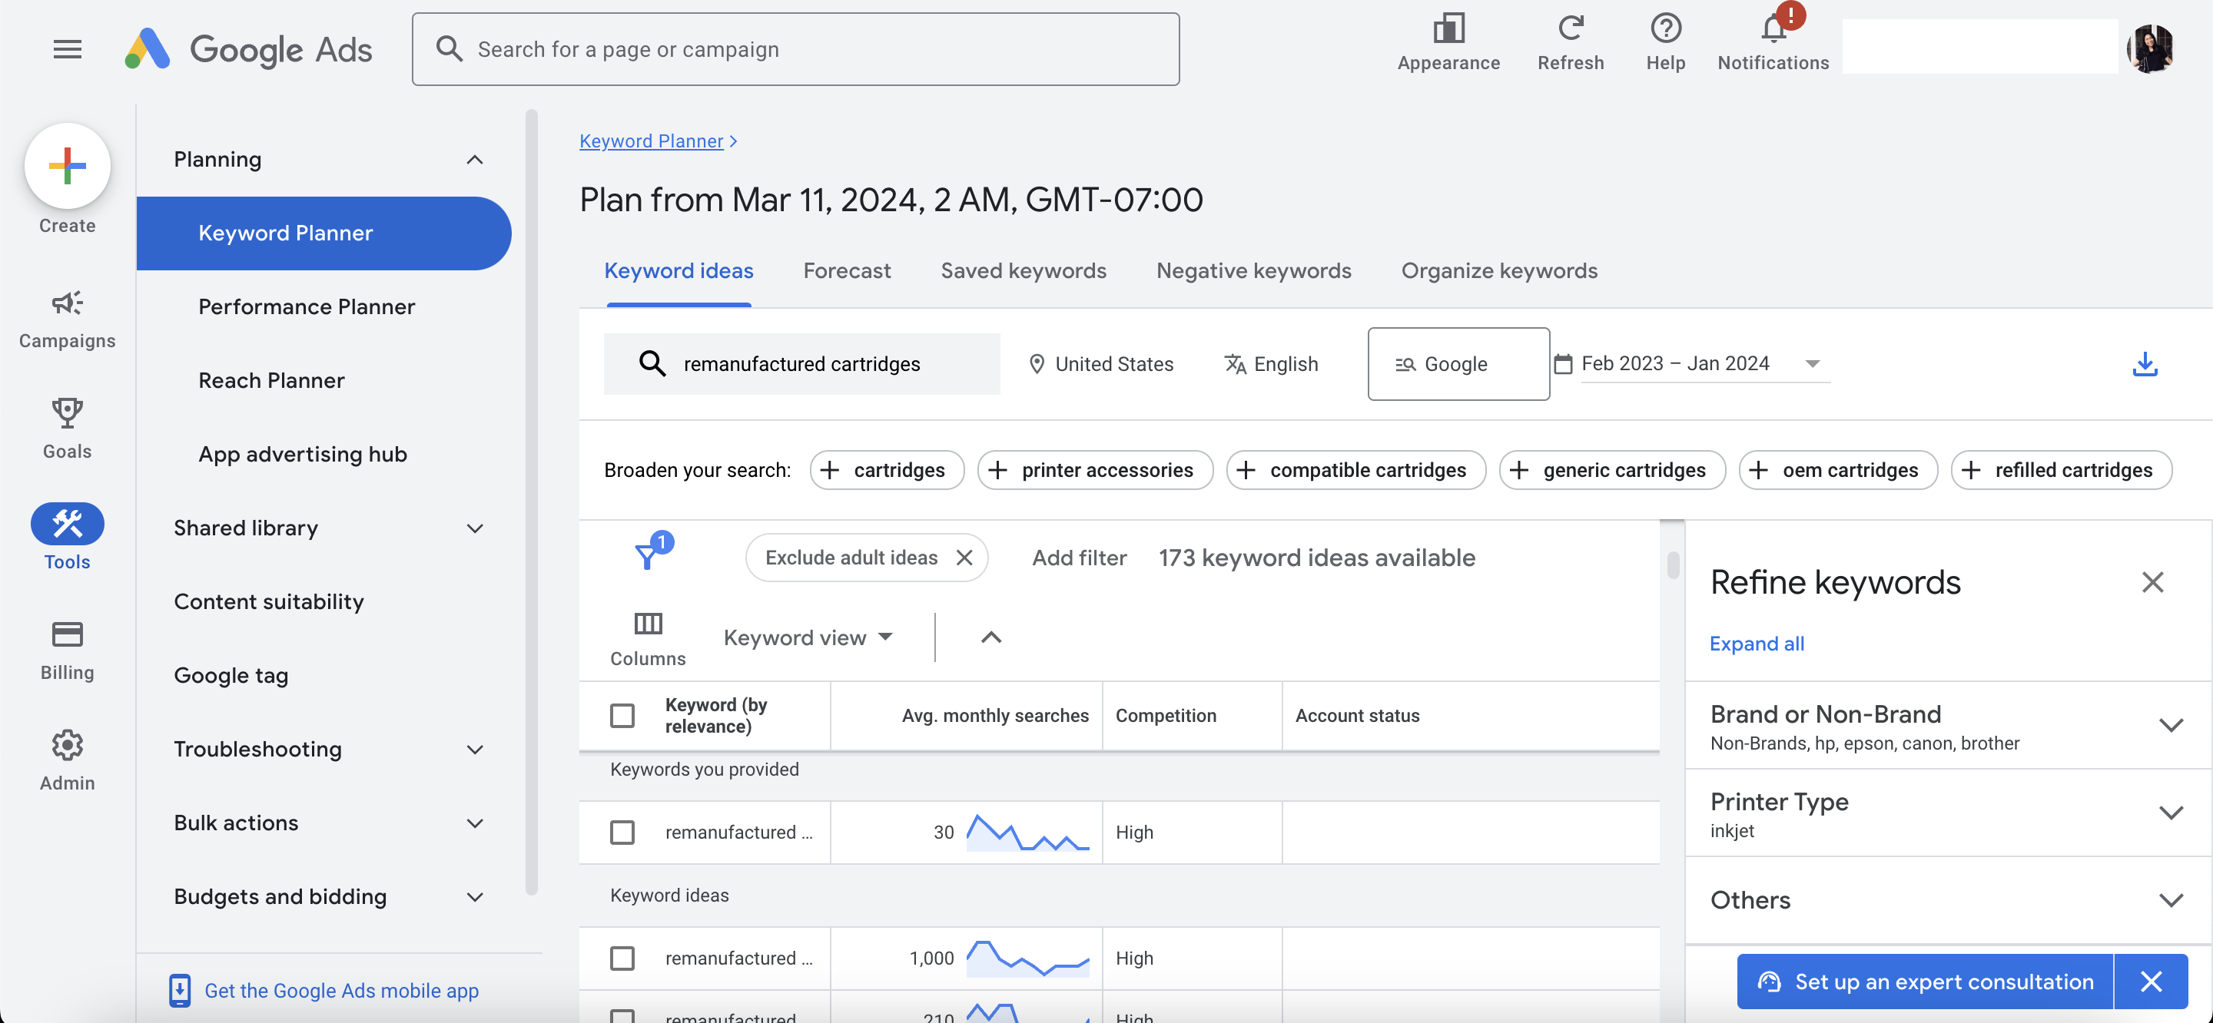Click the 'Search for a page or campaign' field
The image size is (2213, 1023).
click(795, 49)
